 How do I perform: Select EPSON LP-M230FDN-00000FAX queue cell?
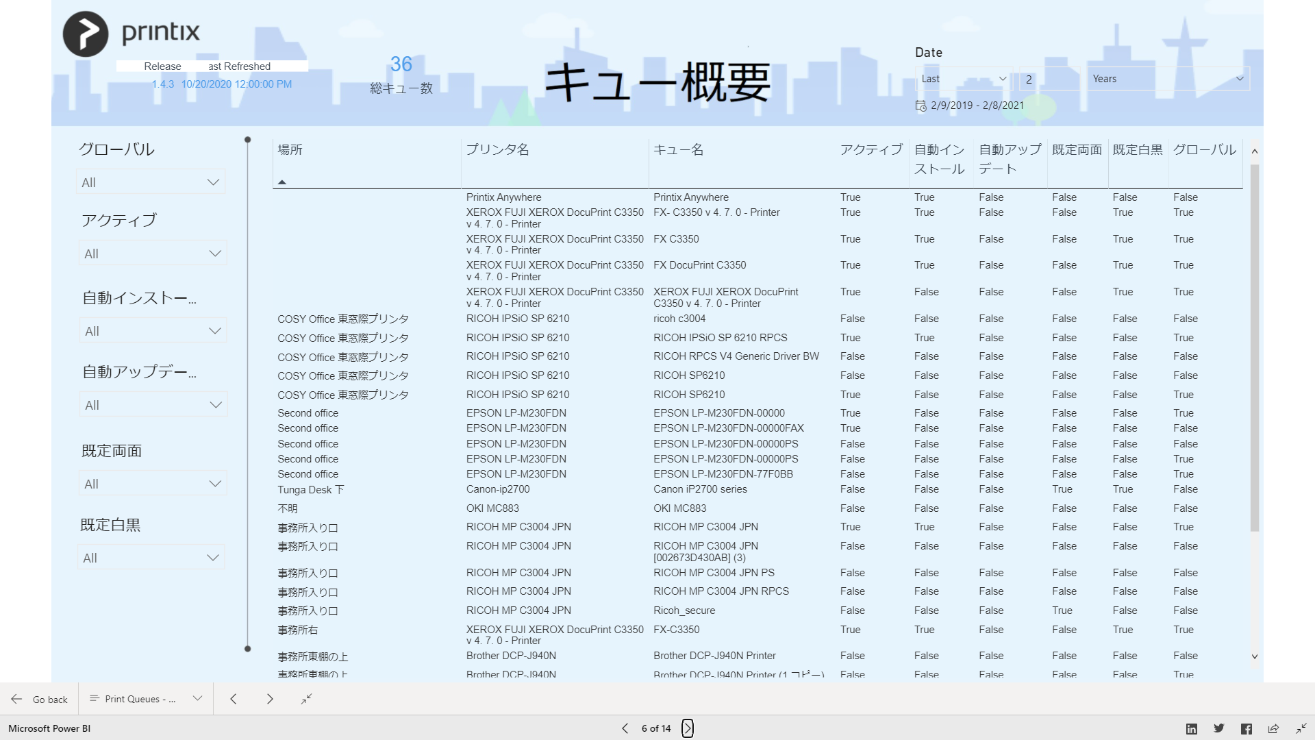click(x=729, y=428)
